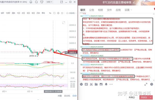The width and height of the screenshot is (155, 100).
Task: Click the pop-out window icon beside USD
Action: pos(61,2)
